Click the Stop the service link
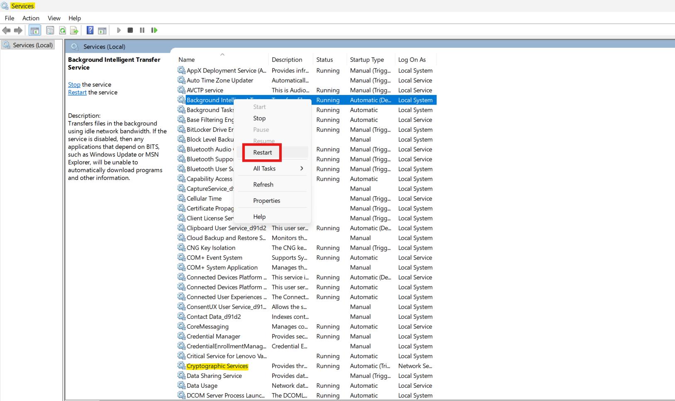The image size is (675, 401). point(74,85)
